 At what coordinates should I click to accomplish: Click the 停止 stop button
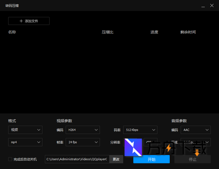click(192, 159)
